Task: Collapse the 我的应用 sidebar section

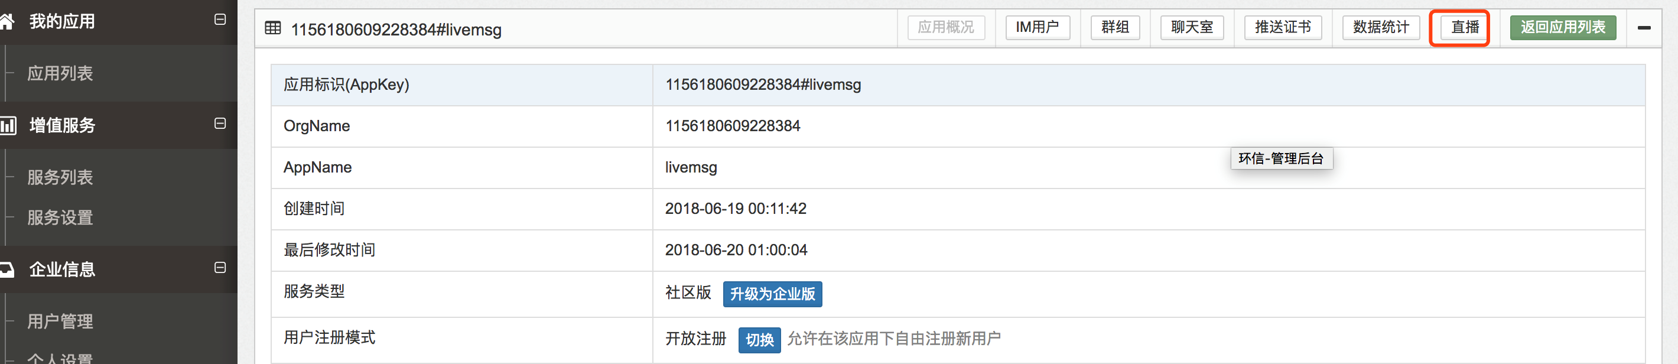Action: point(220,19)
